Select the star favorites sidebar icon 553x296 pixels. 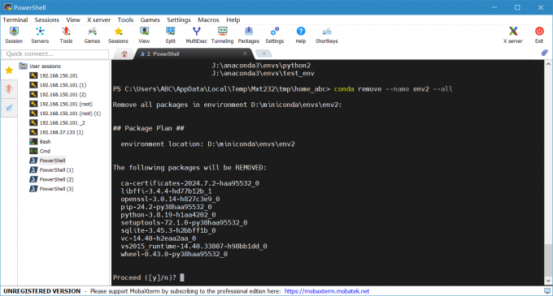[9, 71]
